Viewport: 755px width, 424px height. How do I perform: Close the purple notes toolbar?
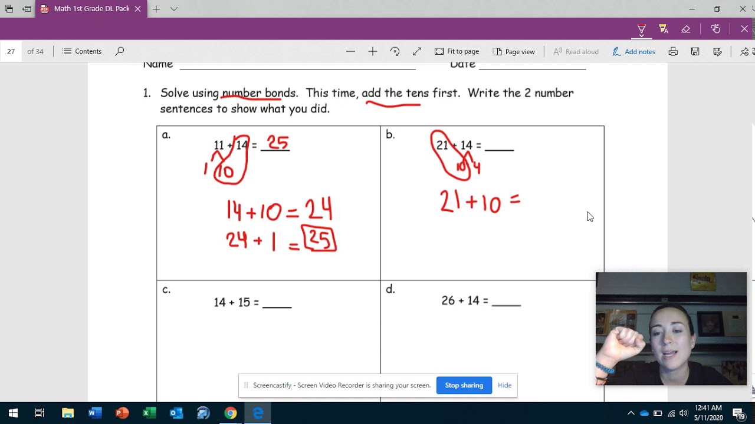[744, 29]
